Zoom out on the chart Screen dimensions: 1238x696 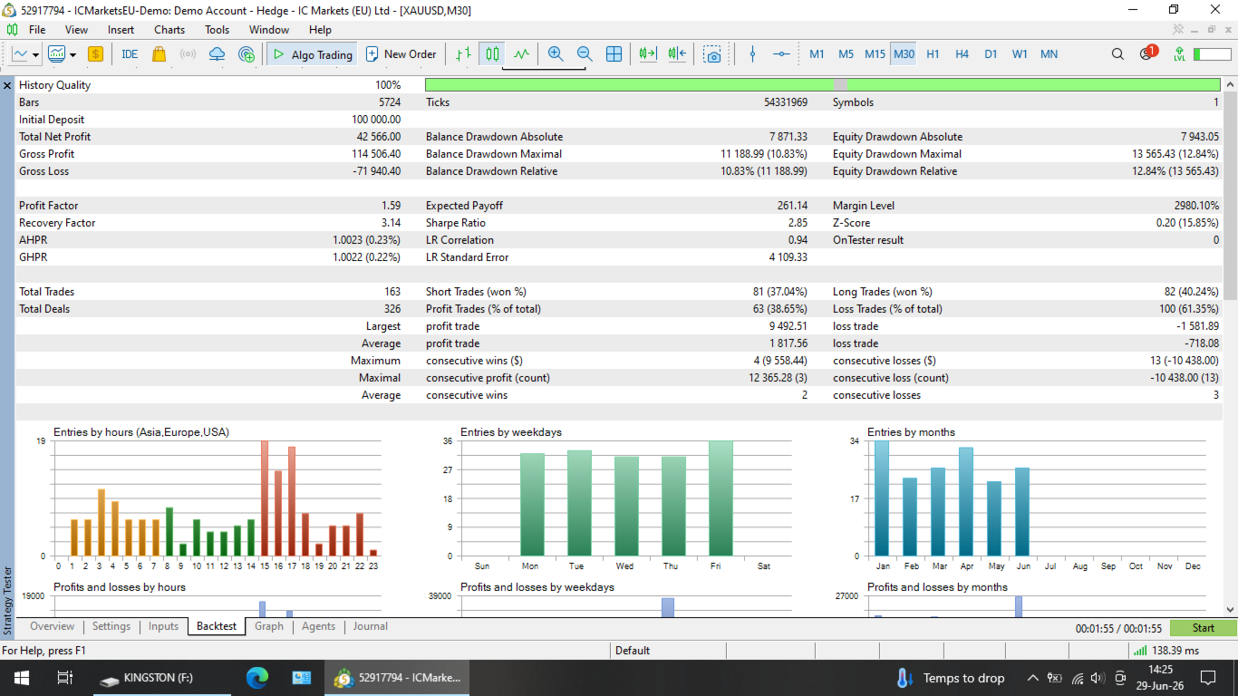(x=585, y=54)
